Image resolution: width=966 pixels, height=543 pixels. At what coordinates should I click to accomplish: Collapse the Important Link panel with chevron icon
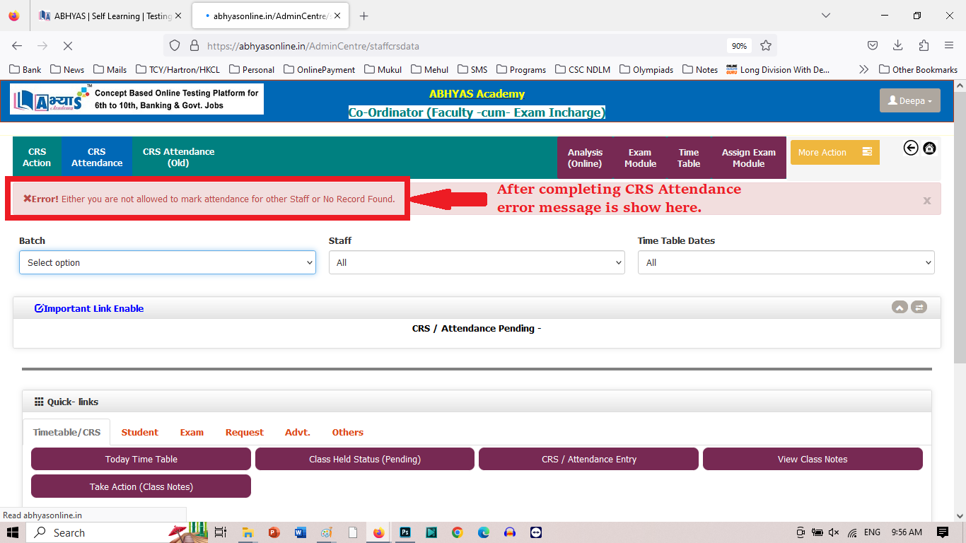[900, 307]
